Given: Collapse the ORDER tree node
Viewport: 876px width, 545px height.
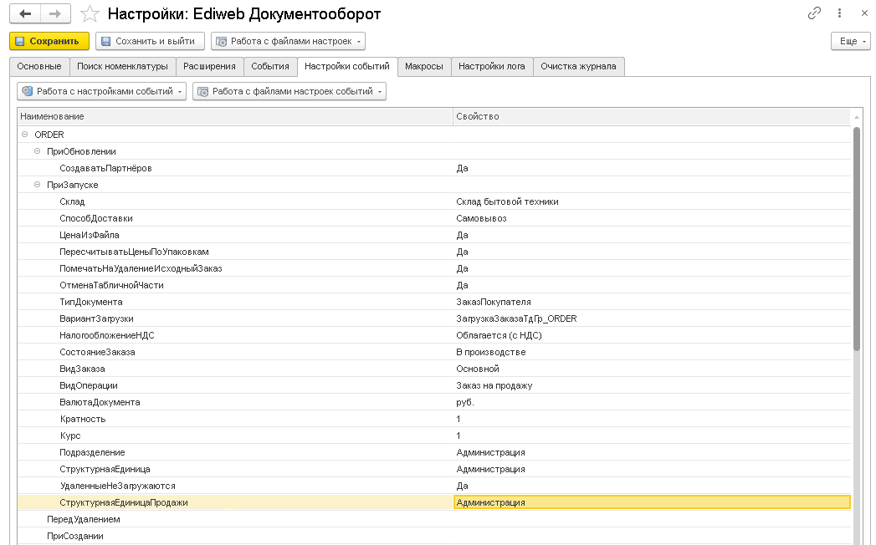Looking at the screenshot, I should click(24, 135).
